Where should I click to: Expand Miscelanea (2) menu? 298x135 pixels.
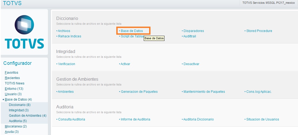point(16,126)
